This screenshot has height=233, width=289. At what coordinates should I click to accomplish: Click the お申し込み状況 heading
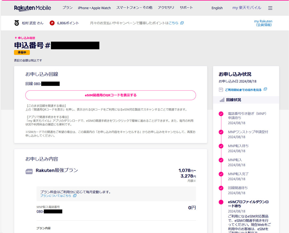[x=235, y=74]
